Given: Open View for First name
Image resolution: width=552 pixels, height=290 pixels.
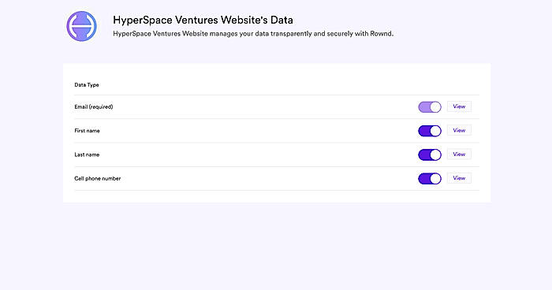Looking at the screenshot, I should point(459,130).
